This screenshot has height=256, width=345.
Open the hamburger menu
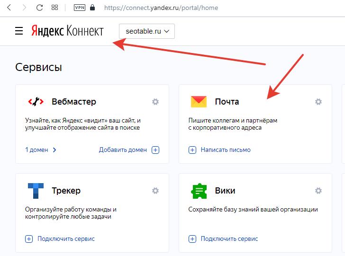click(19, 31)
